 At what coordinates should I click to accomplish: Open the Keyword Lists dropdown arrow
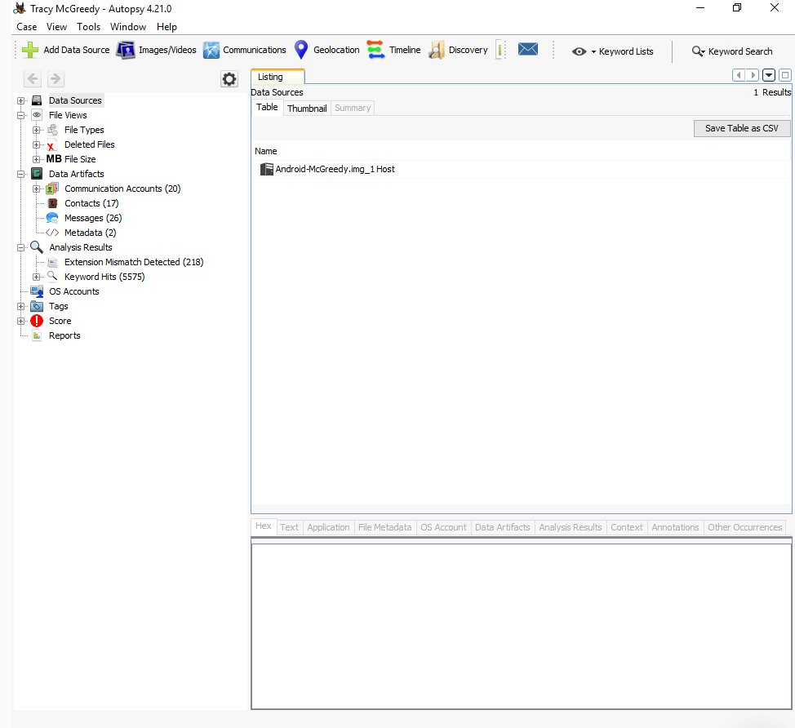tap(593, 51)
